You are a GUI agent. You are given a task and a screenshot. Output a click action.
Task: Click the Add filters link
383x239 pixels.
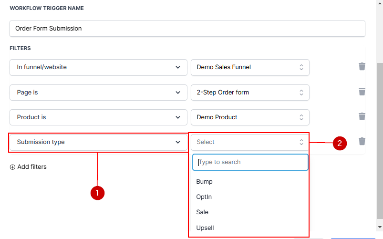(x=31, y=167)
